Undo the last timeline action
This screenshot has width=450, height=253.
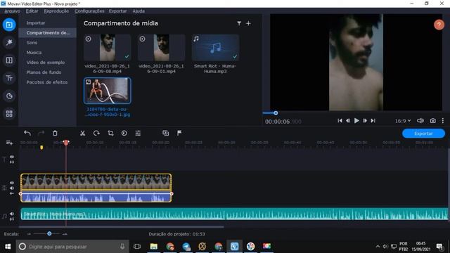click(x=27, y=133)
